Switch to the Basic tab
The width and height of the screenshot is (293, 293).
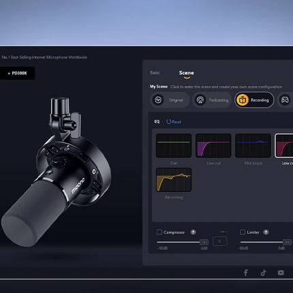point(155,73)
